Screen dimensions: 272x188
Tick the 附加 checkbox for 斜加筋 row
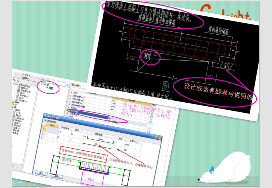pyautogui.click(x=150, y=123)
